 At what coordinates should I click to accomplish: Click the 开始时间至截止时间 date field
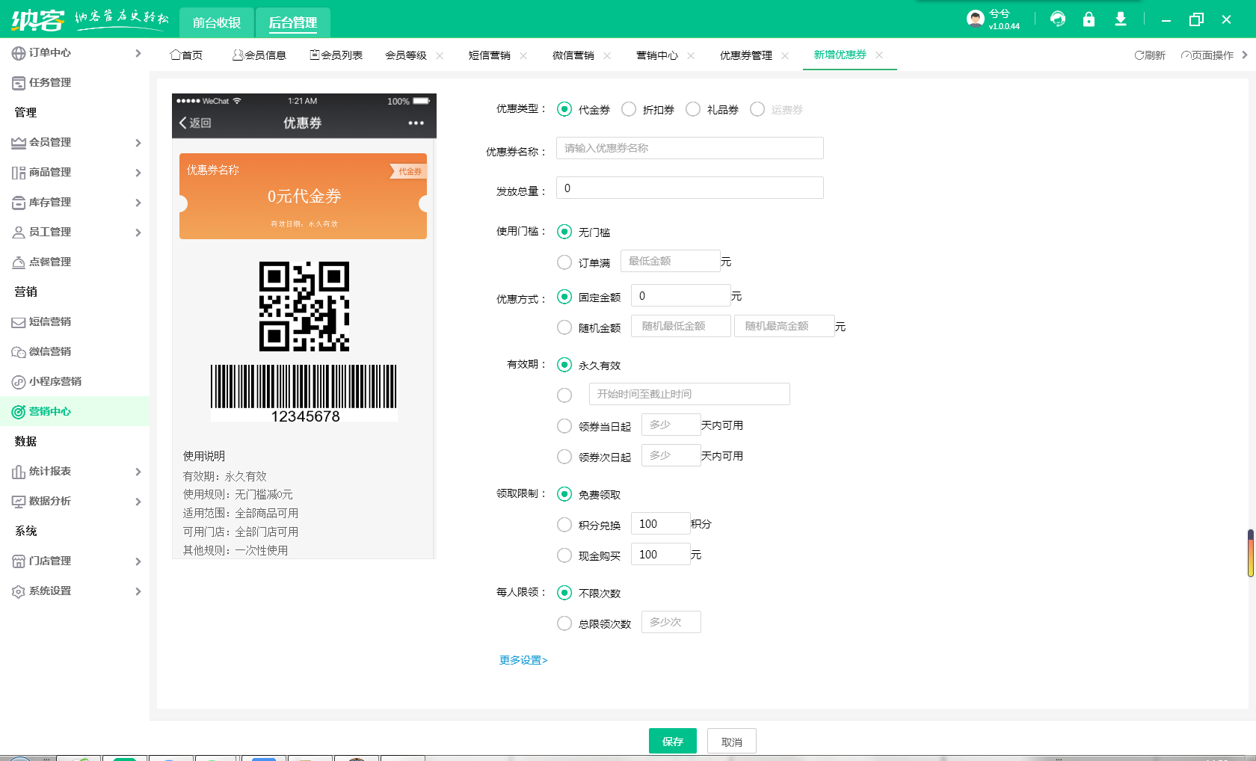689,394
